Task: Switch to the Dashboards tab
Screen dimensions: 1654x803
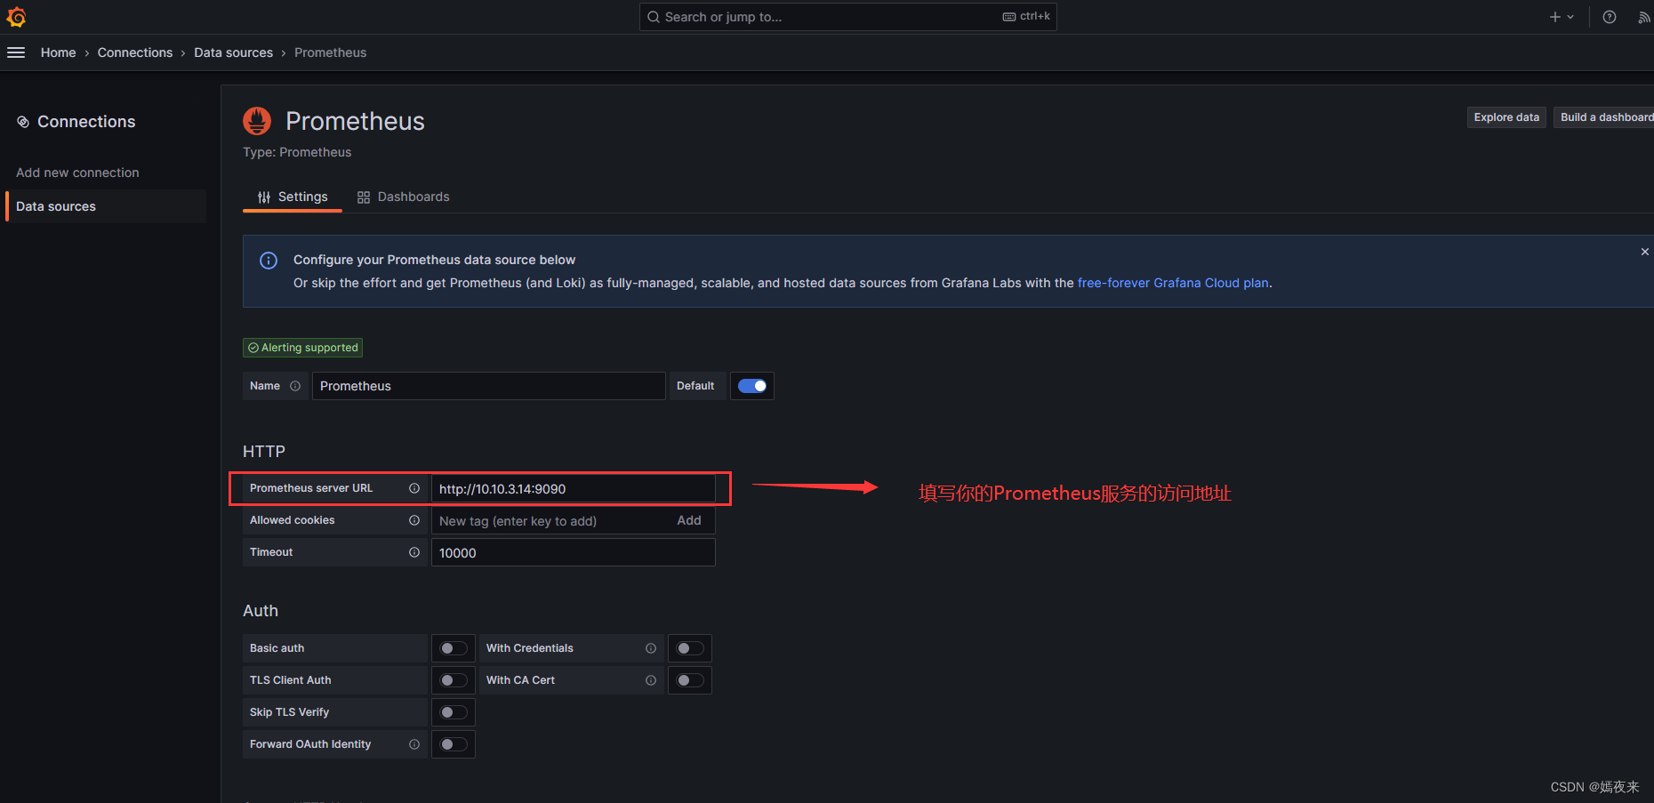Action: click(404, 197)
